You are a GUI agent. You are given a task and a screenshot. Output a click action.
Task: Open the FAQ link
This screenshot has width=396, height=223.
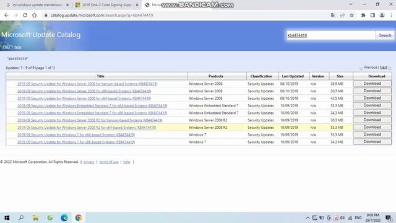tap(6, 47)
